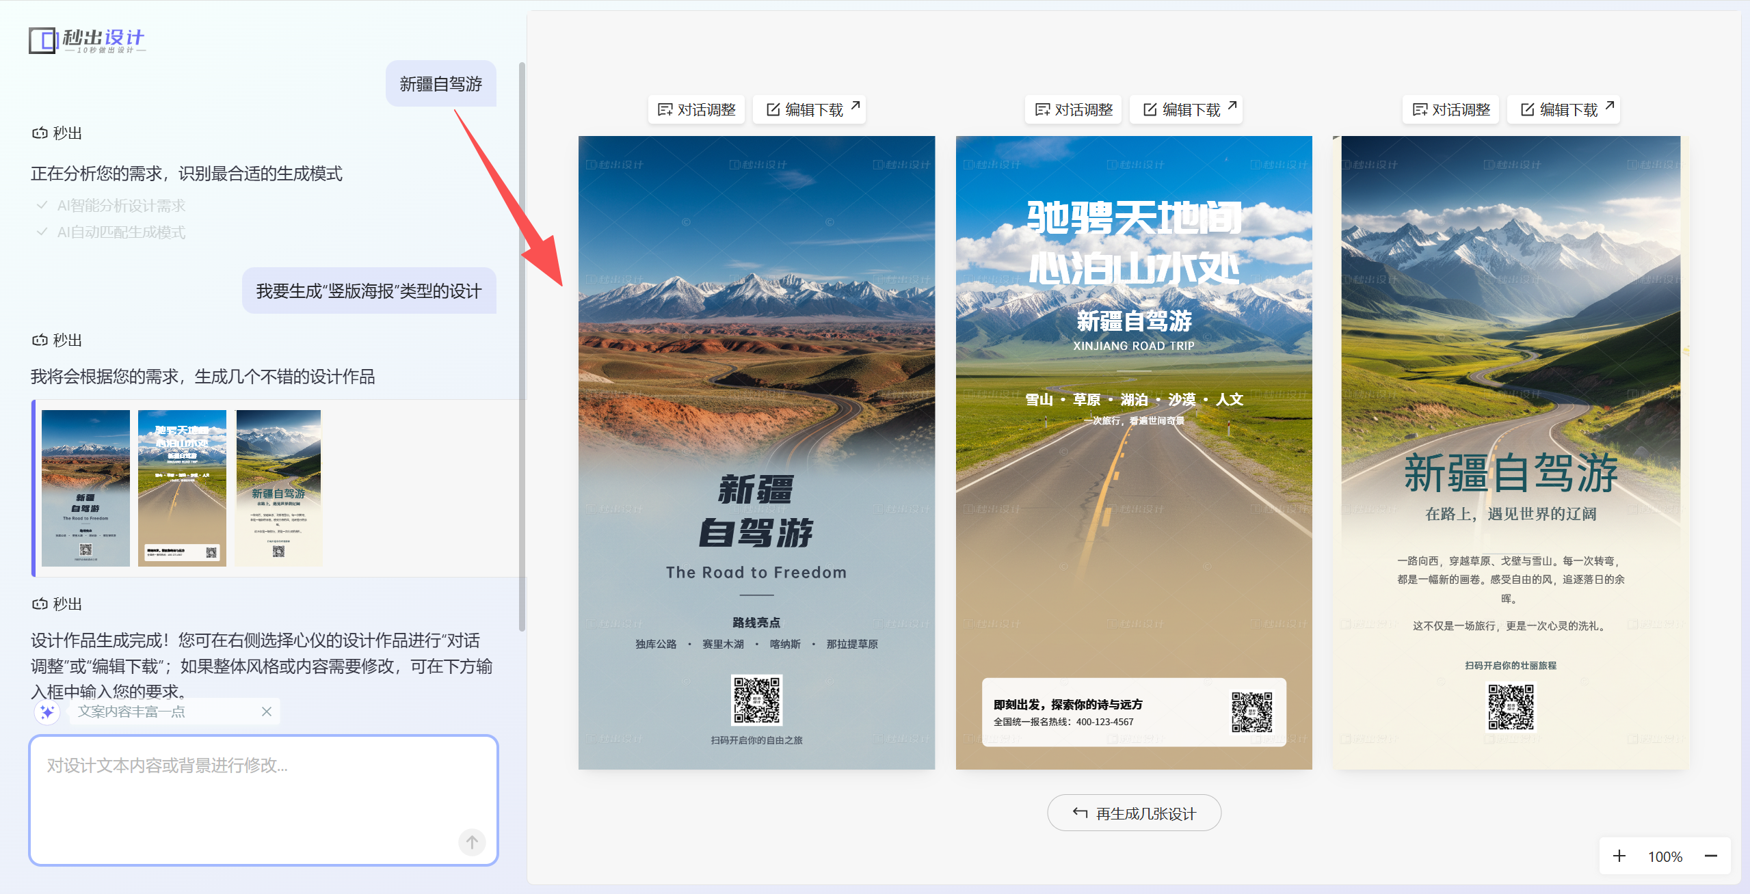Dismiss the 文案内容丰富一点 suggestion chip
Image resolution: width=1750 pixels, height=894 pixels.
point(267,712)
